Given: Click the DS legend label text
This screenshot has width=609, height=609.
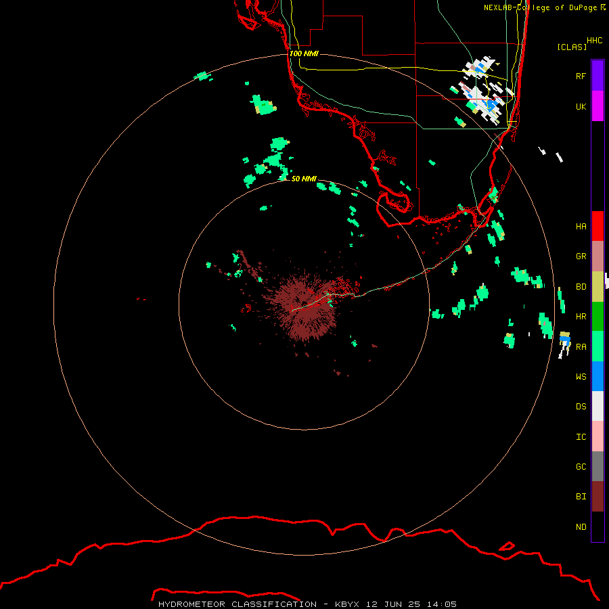Looking at the screenshot, I should tap(581, 407).
